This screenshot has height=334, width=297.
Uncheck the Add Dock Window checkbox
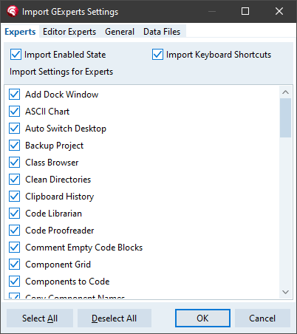point(15,95)
